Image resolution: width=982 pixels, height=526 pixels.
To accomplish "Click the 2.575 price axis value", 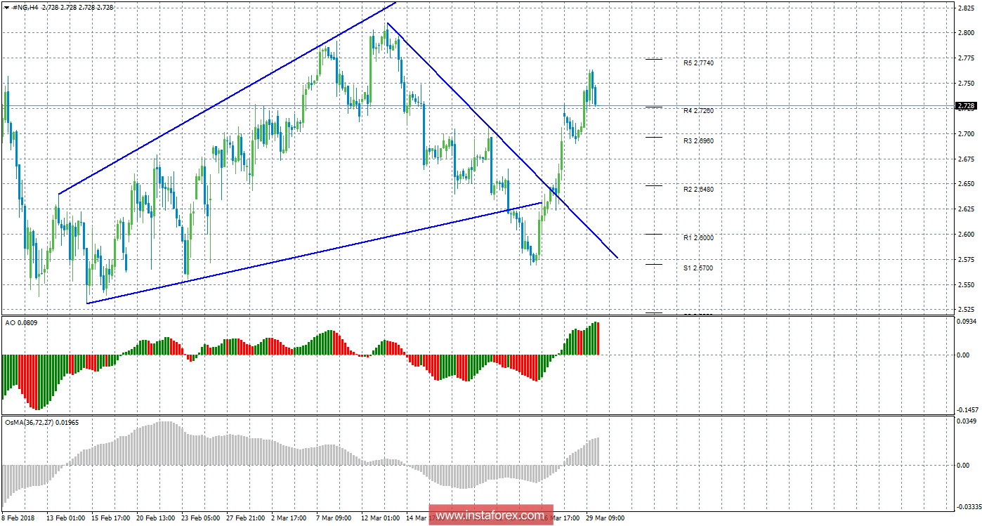I will pyautogui.click(x=965, y=260).
